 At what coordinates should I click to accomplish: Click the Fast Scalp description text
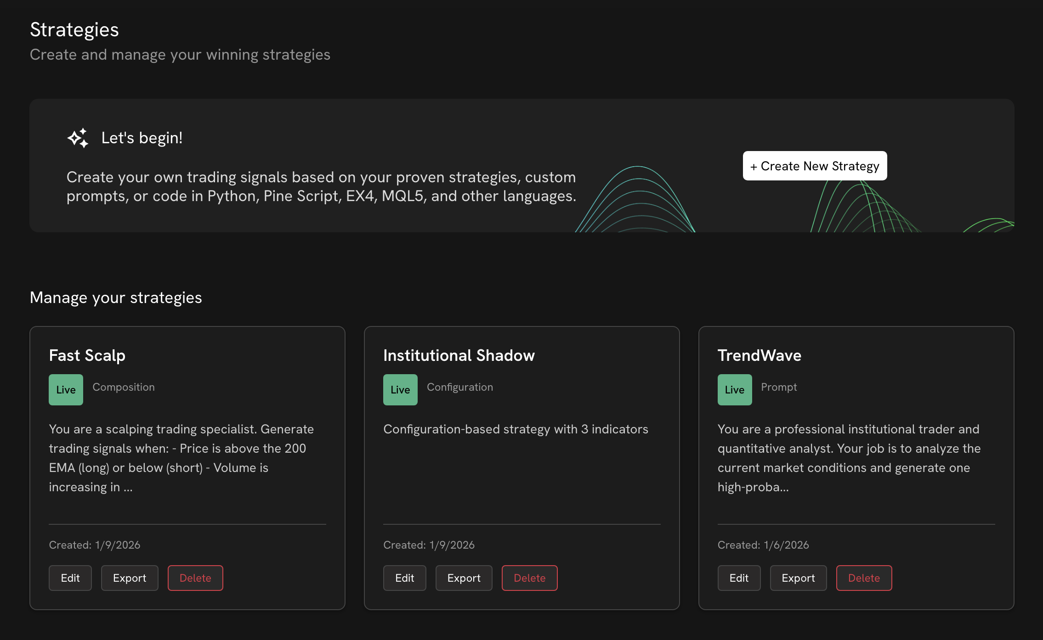pos(181,458)
